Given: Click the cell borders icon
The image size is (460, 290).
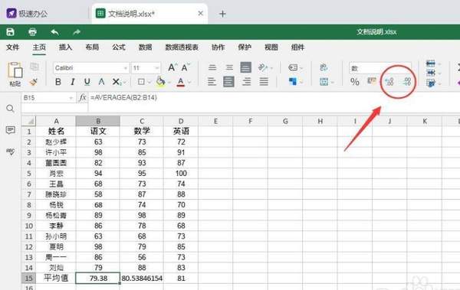Looking at the screenshot, I should pyautogui.click(x=141, y=81).
